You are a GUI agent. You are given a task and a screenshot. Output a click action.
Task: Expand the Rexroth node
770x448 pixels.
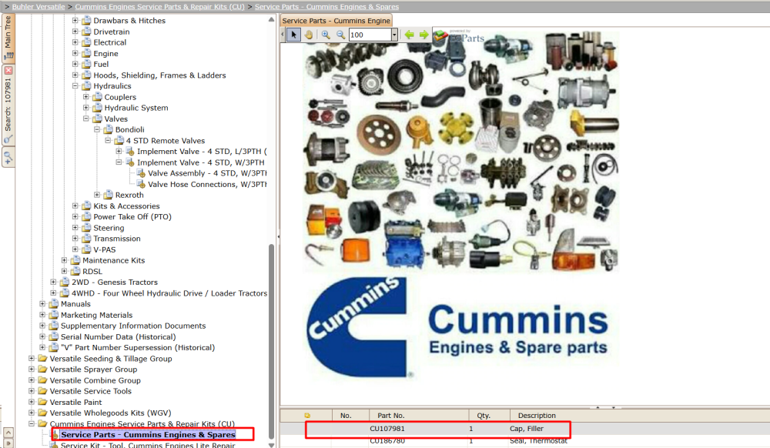97,195
